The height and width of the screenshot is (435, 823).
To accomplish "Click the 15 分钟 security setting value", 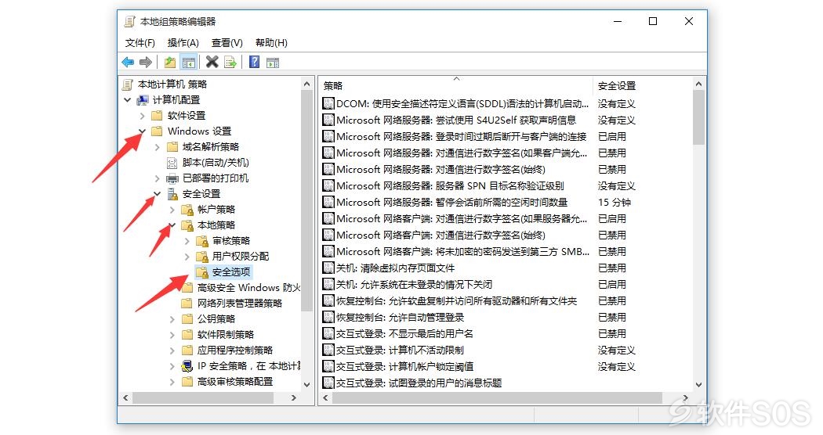I will (614, 203).
